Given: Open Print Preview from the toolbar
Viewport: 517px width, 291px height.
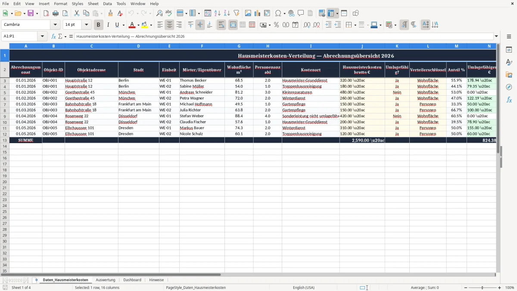Looking at the screenshot, I should coord(65,13).
